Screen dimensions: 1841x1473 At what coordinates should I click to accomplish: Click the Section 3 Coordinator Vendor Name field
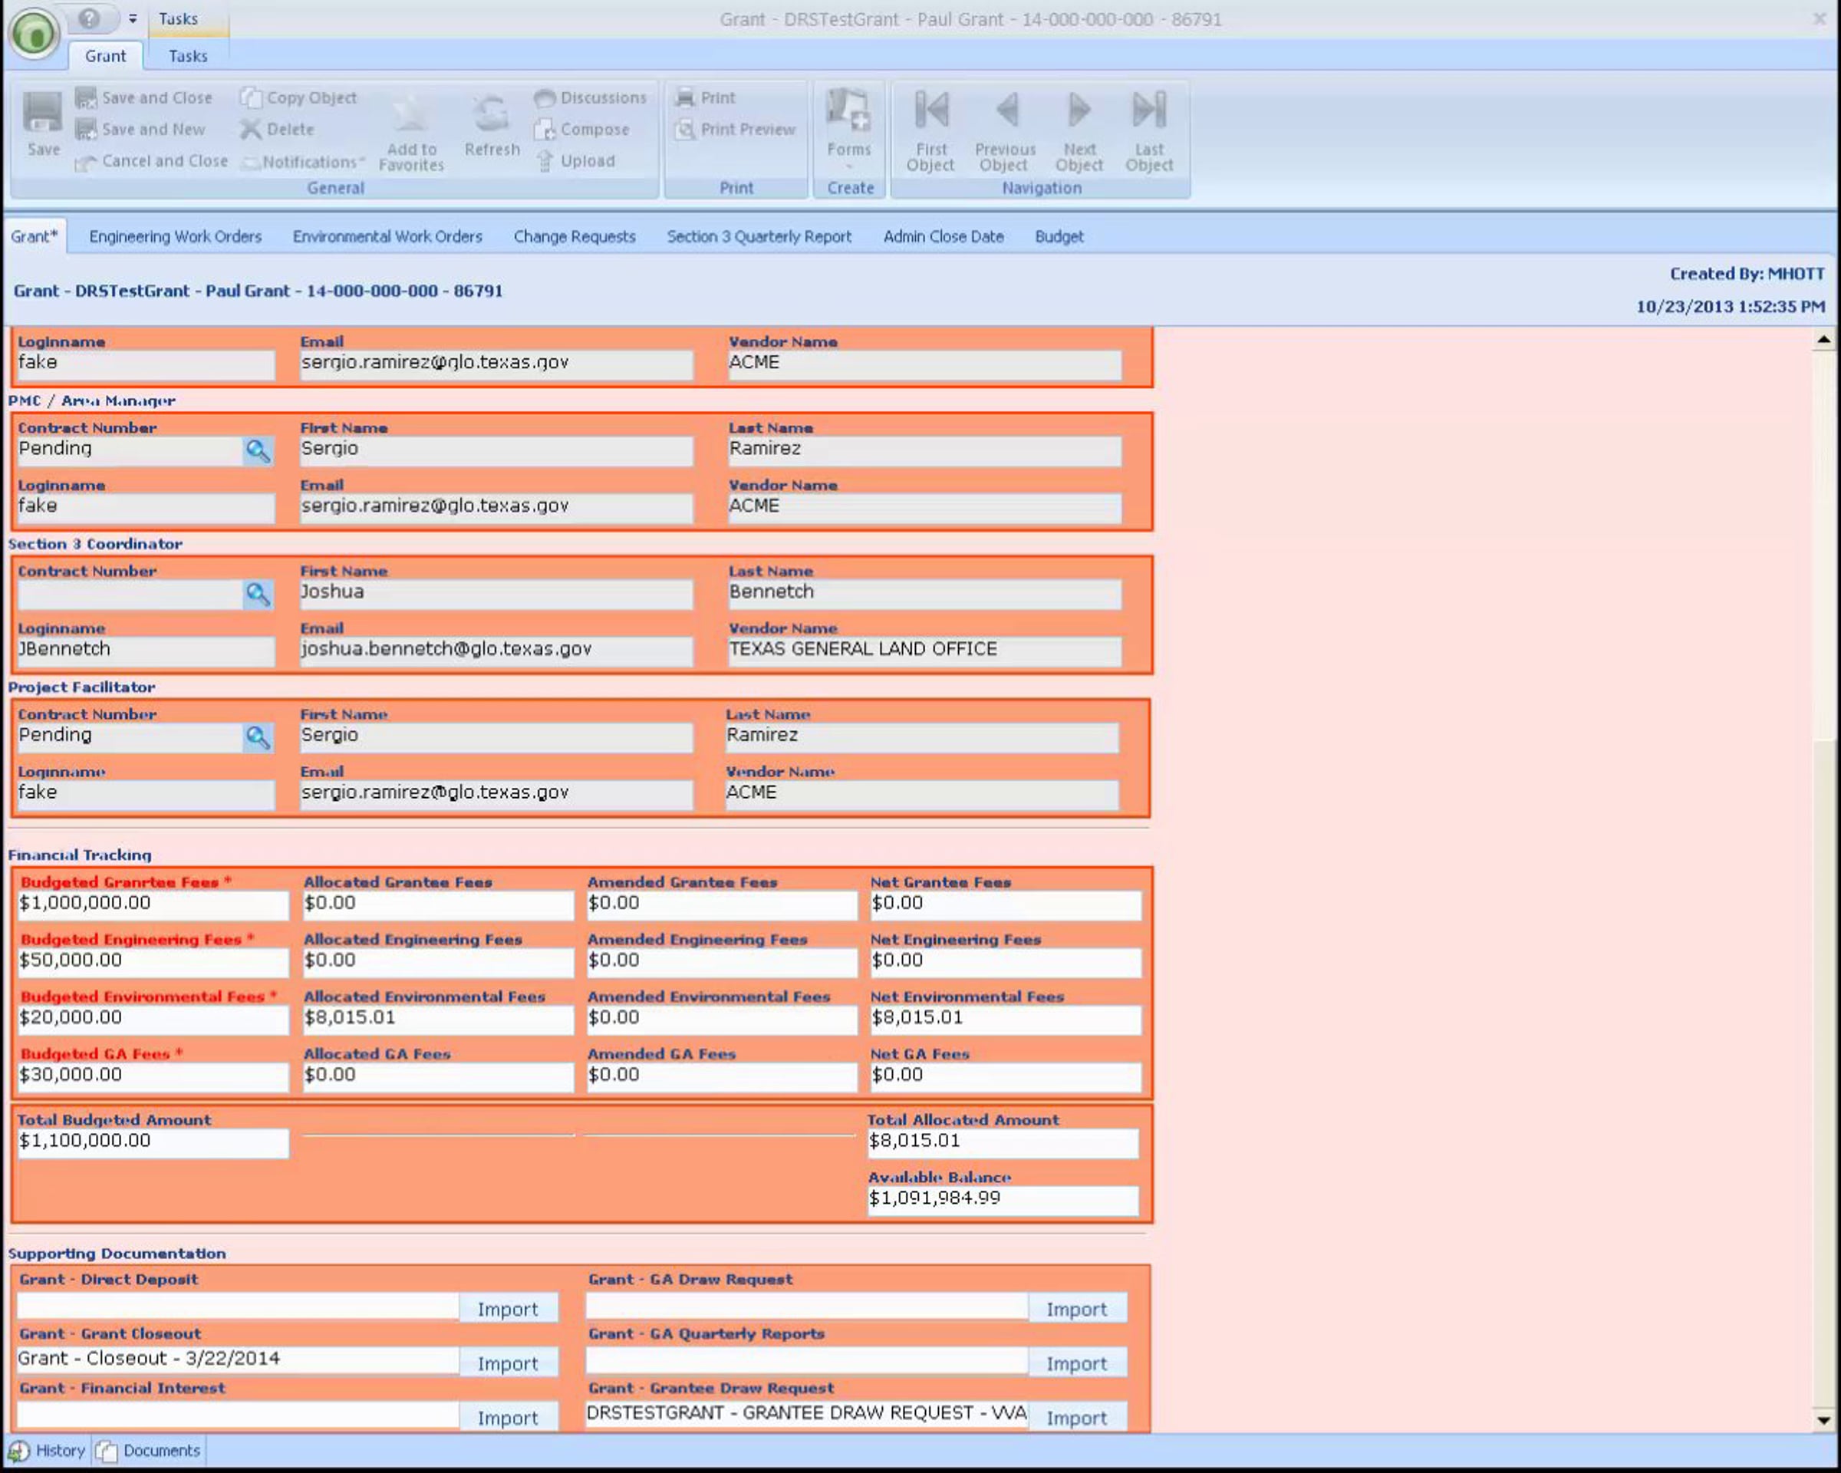click(x=925, y=651)
